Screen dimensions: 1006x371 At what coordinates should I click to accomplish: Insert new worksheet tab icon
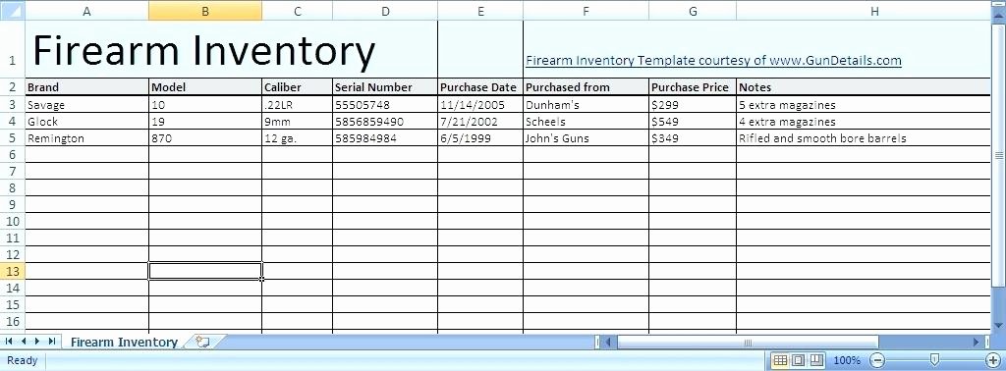[x=202, y=342]
